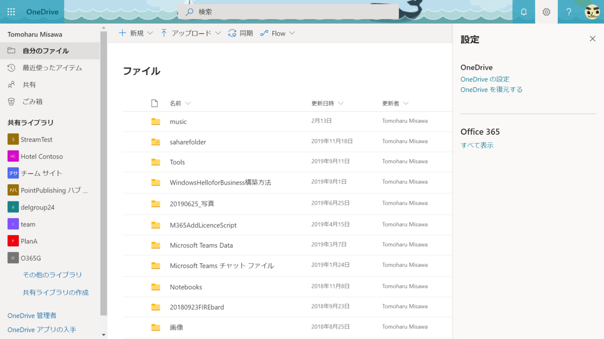This screenshot has height=339, width=604.
Task: Click the 同期 (Sync) toolbar icon
Action: [x=231, y=33]
